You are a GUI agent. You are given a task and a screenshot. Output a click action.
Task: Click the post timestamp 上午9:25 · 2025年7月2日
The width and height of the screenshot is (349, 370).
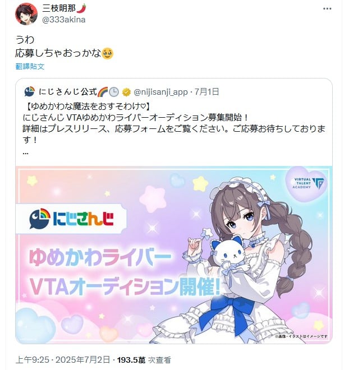point(63,360)
